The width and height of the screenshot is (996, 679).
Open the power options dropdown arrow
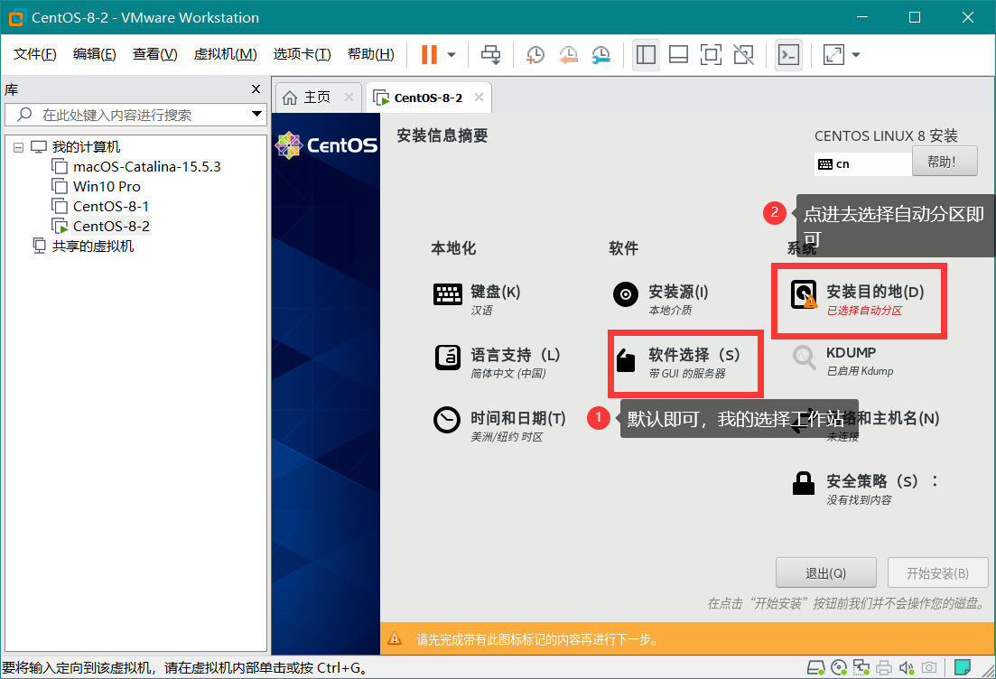[451, 55]
